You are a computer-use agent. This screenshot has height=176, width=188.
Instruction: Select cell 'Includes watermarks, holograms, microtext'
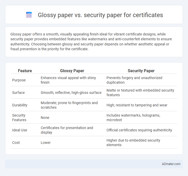[141, 118]
